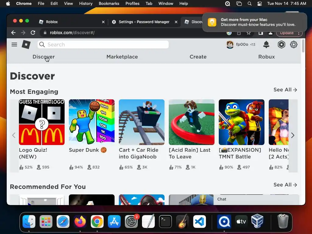Open the Profiles menu
312x234 pixels.
[x=132, y=4]
